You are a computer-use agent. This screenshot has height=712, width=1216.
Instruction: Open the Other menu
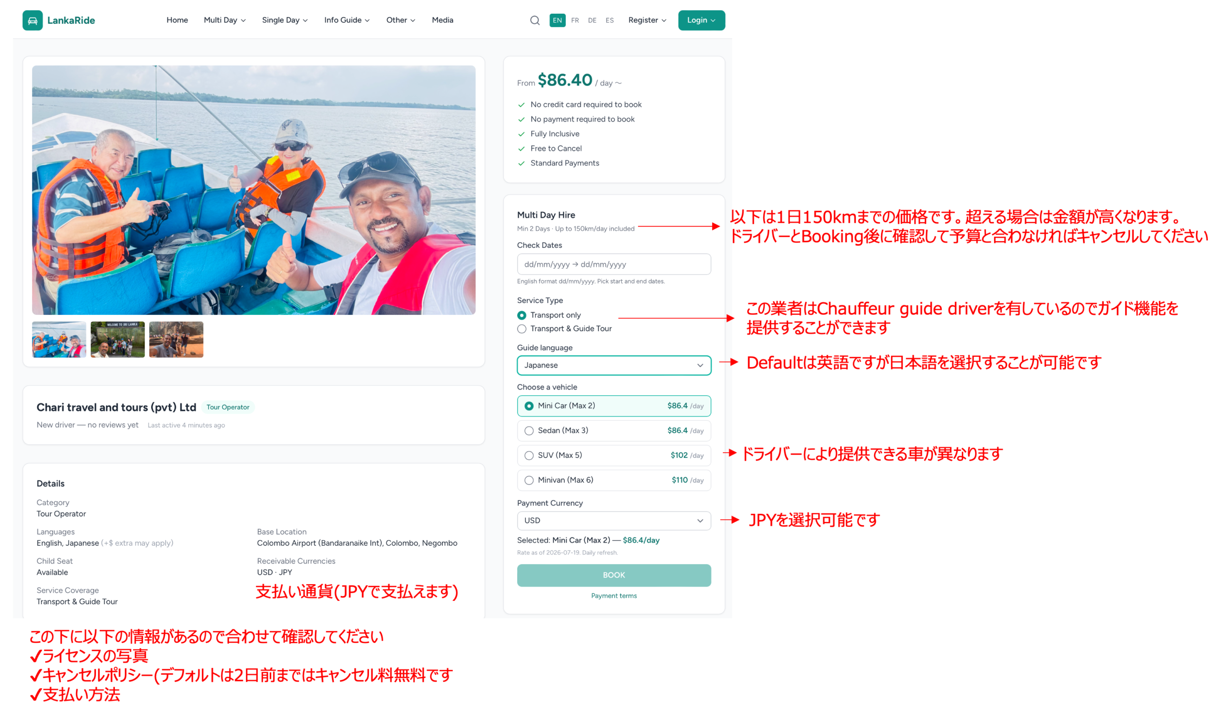(400, 20)
